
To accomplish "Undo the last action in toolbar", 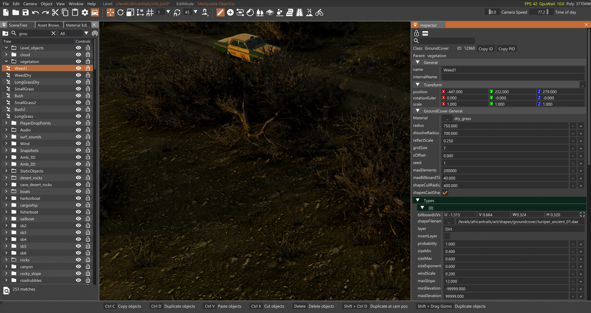I will 35,12.
